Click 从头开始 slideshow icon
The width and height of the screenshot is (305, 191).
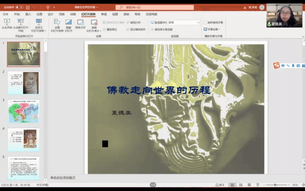(x=7, y=22)
